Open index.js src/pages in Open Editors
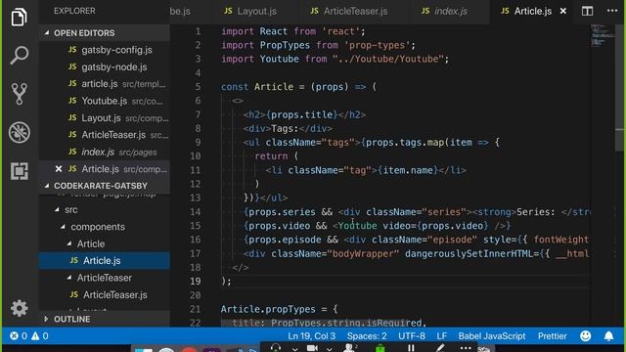 tap(105, 153)
